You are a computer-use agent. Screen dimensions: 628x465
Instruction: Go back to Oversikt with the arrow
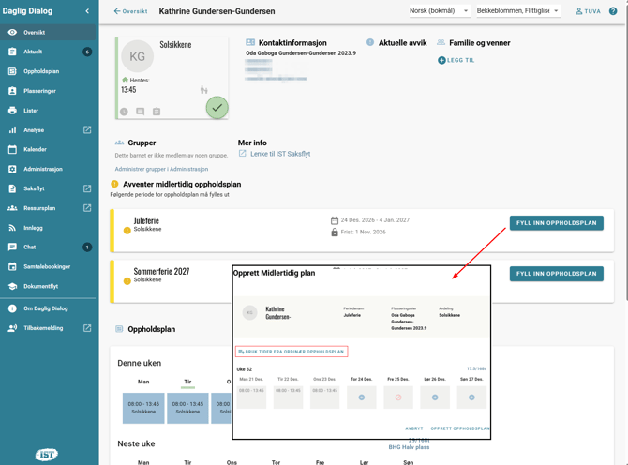130,11
